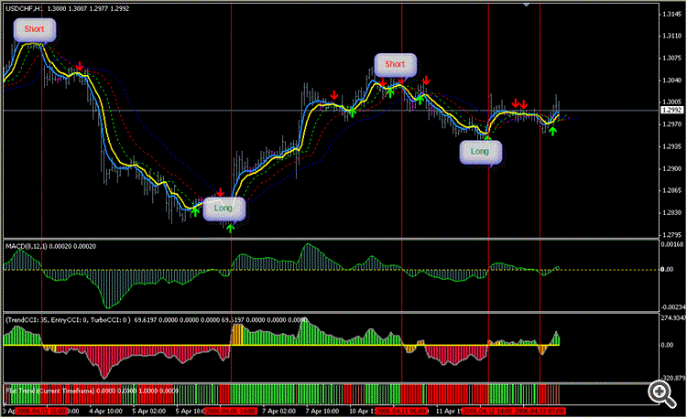The width and height of the screenshot is (687, 418).
Task: Click the 1.2900 price axis value
Action: [x=671, y=168]
